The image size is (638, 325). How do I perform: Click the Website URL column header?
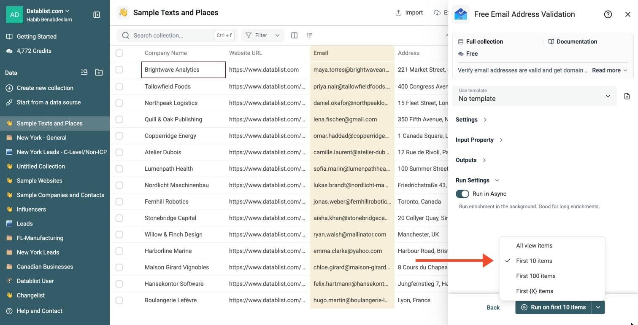click(x=268, y=53)
